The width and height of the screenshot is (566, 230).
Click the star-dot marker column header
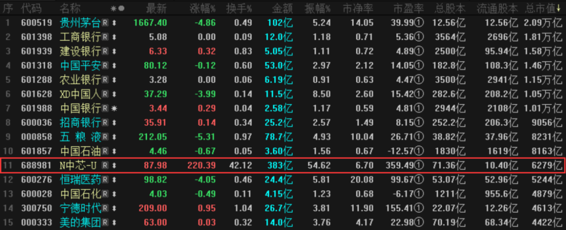[117, 8]
